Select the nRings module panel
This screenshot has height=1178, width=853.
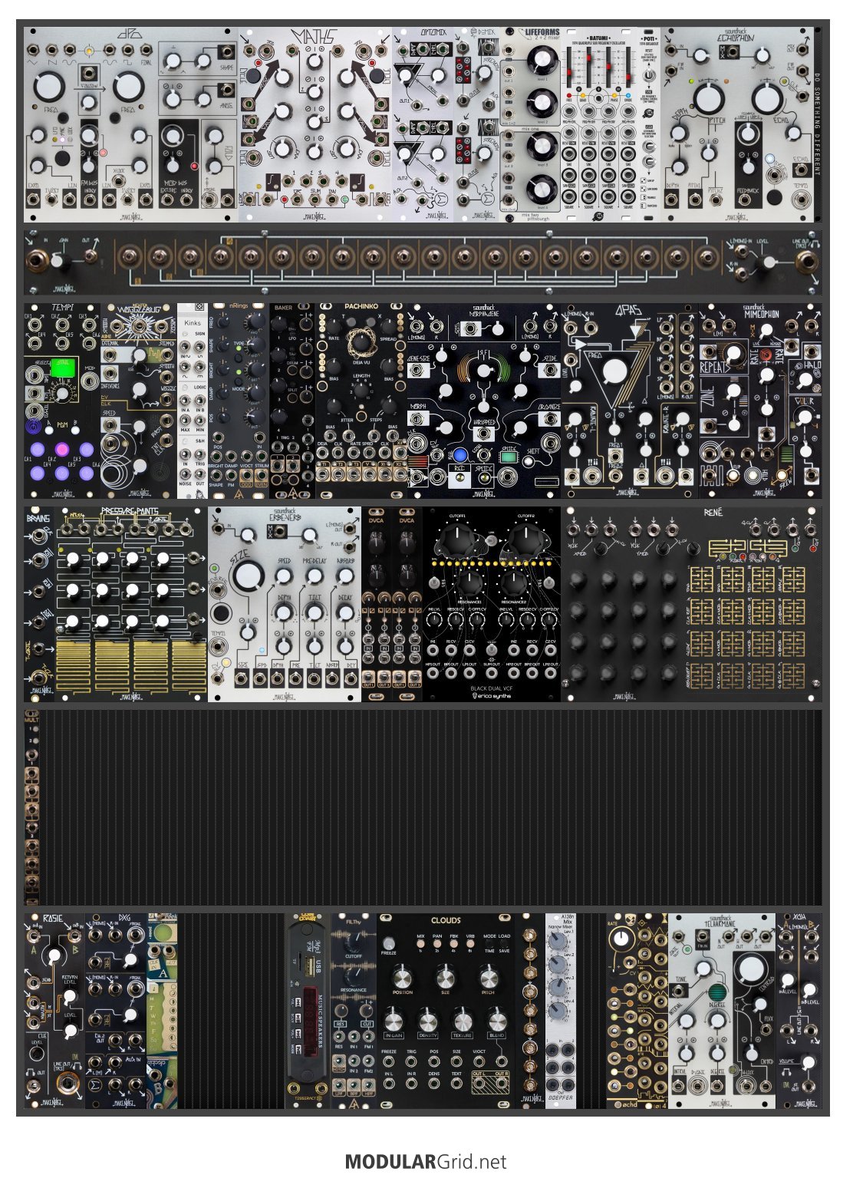(x=239, y=401)
